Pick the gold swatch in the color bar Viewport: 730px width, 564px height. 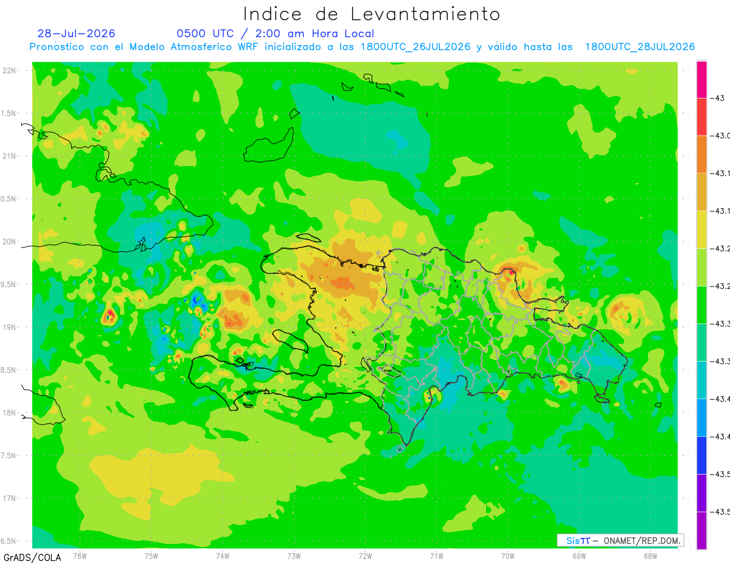(x=701, y=192)
